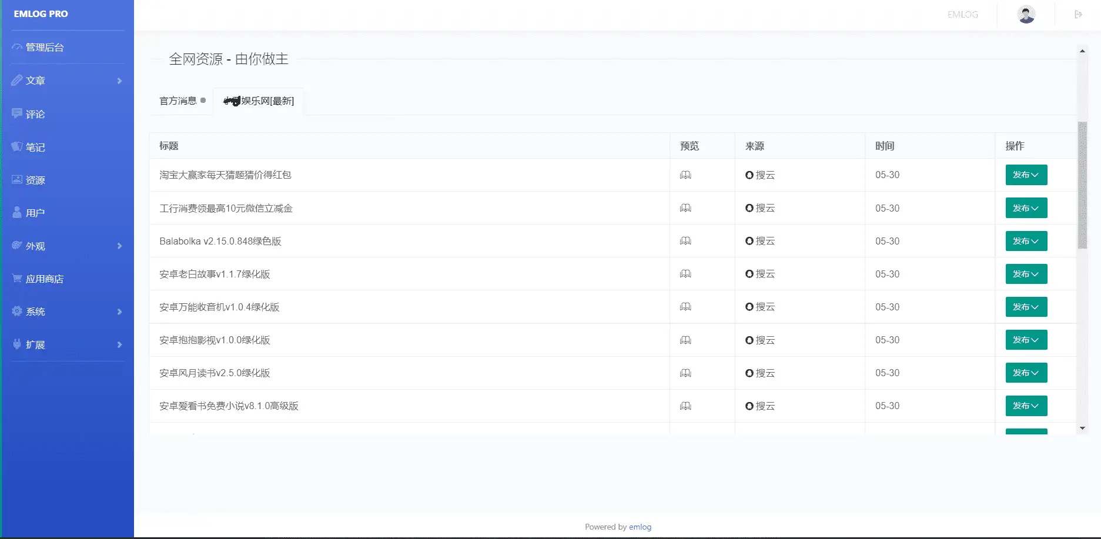Open the user avatar profile menu

(x=1026, y=15)
